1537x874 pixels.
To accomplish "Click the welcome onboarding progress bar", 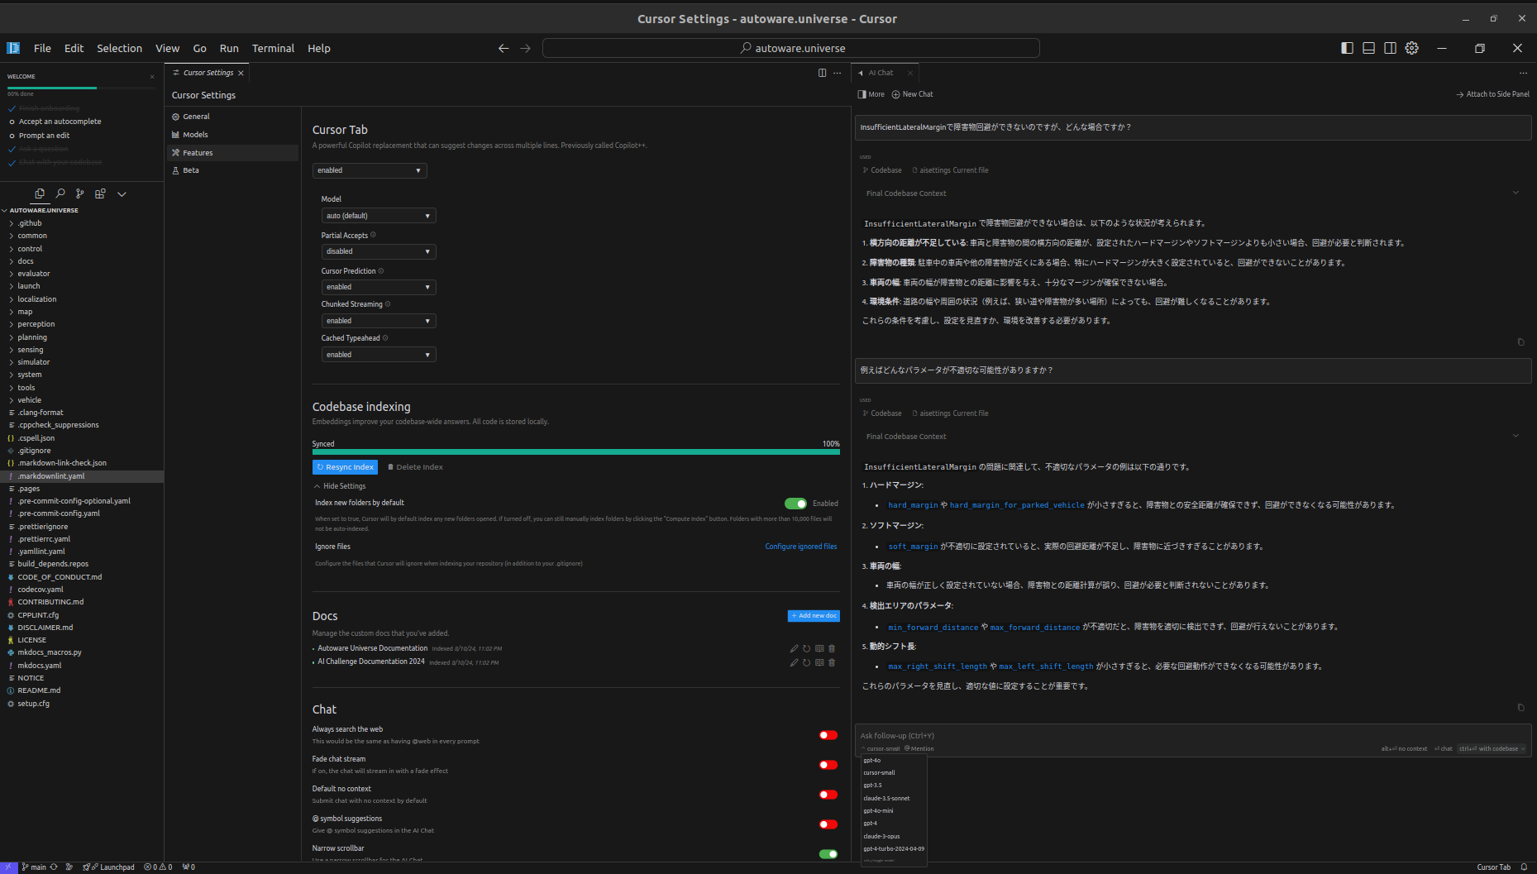I will pyautogui.click(x=81, y=88).
